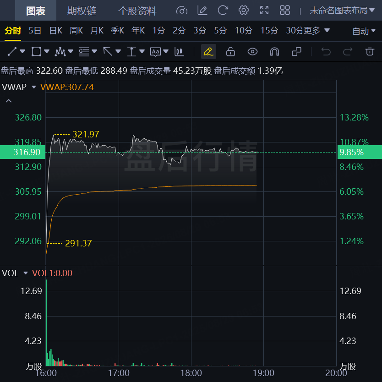Expand the line tool options arrow

(x=22, y=51)
